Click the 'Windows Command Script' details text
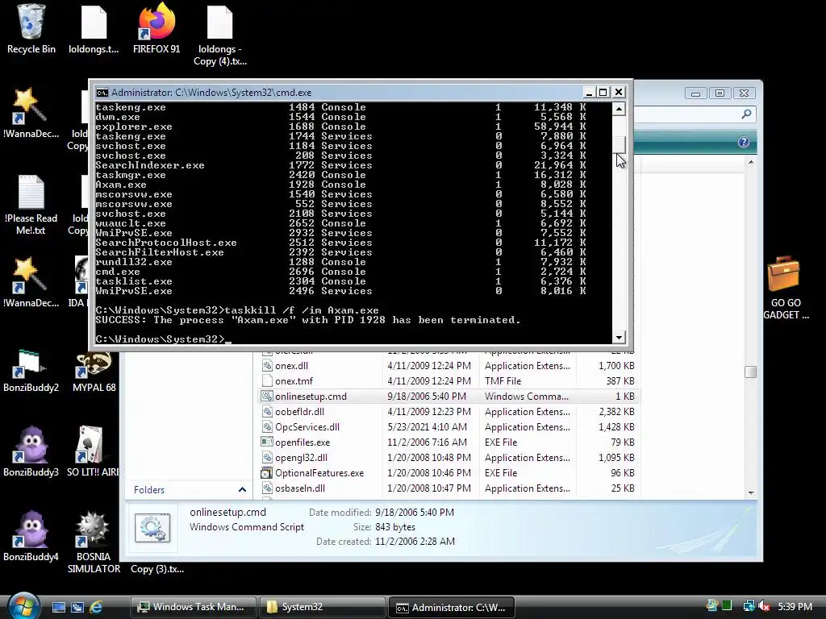Viewport: 826px width, 619px height. click(247, 527)
